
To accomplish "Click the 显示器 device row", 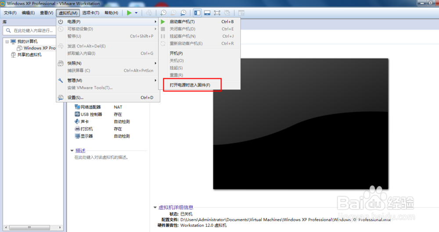I will click(102, 136).
